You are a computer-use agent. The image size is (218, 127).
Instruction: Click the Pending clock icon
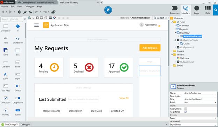tap(54, 67)
